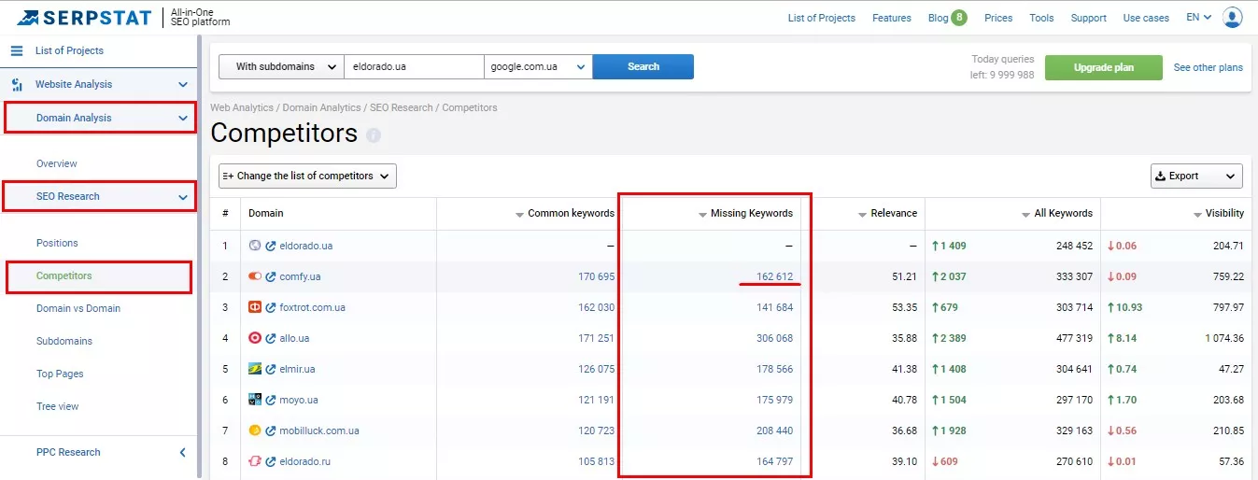Sort by the Common keywords column arrow
This screenshot has width=1258, height=480.
coord(520,215)
